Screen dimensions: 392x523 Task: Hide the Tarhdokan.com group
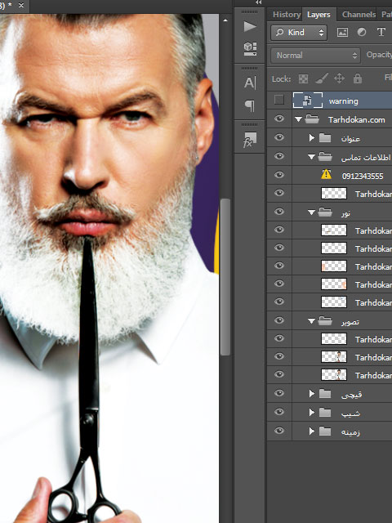[279, 118]
